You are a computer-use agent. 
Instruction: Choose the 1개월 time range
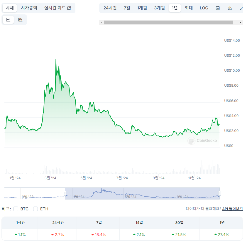pos(142,8)
